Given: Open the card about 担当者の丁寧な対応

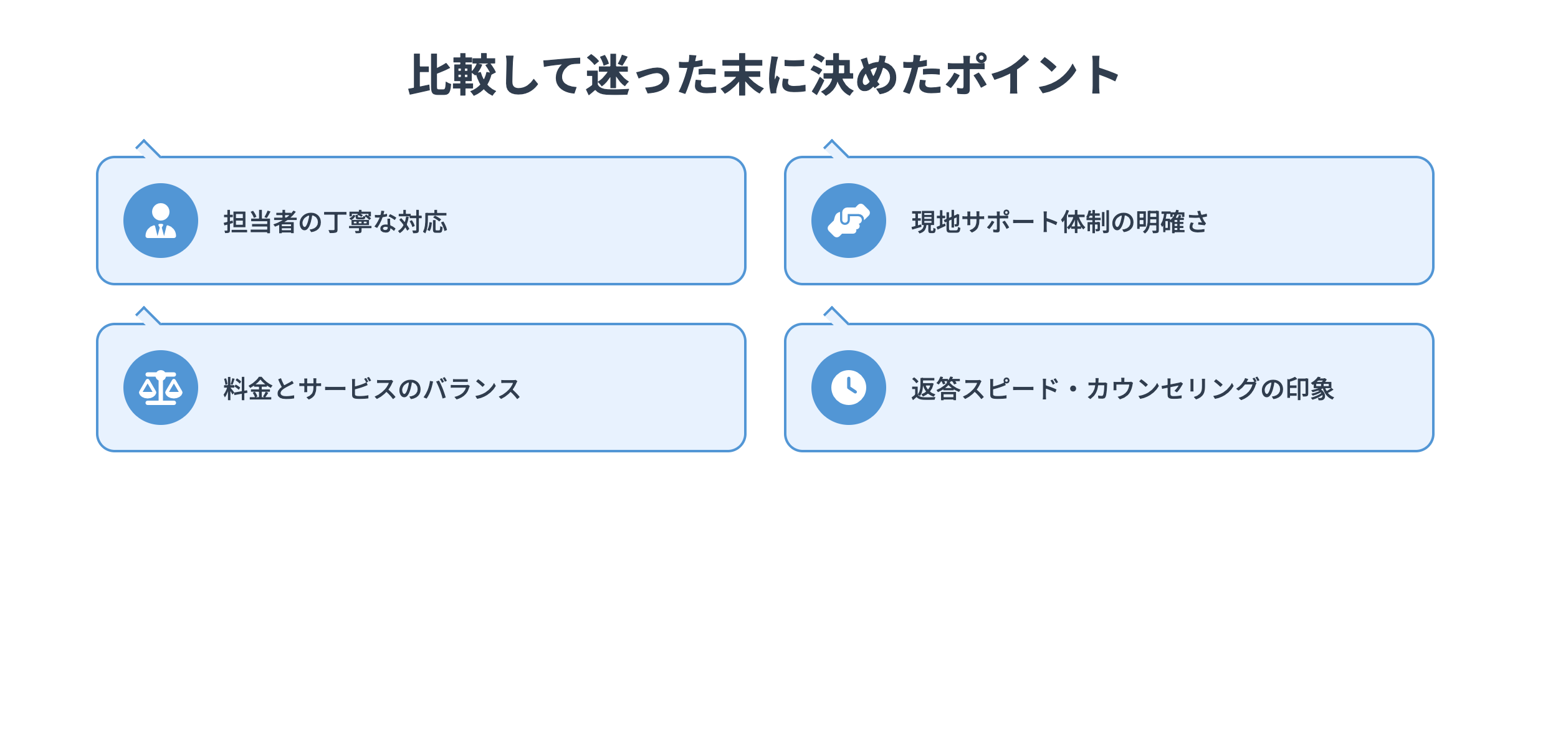Looking at the screenshot, I should tap(561, 249).
